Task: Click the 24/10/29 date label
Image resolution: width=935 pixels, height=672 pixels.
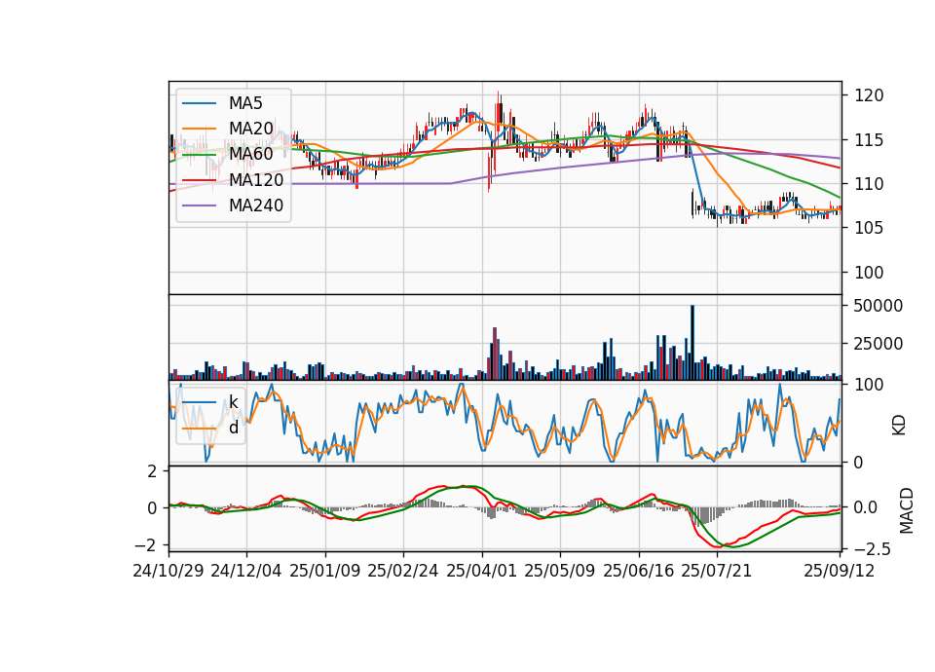Action: 168,572
